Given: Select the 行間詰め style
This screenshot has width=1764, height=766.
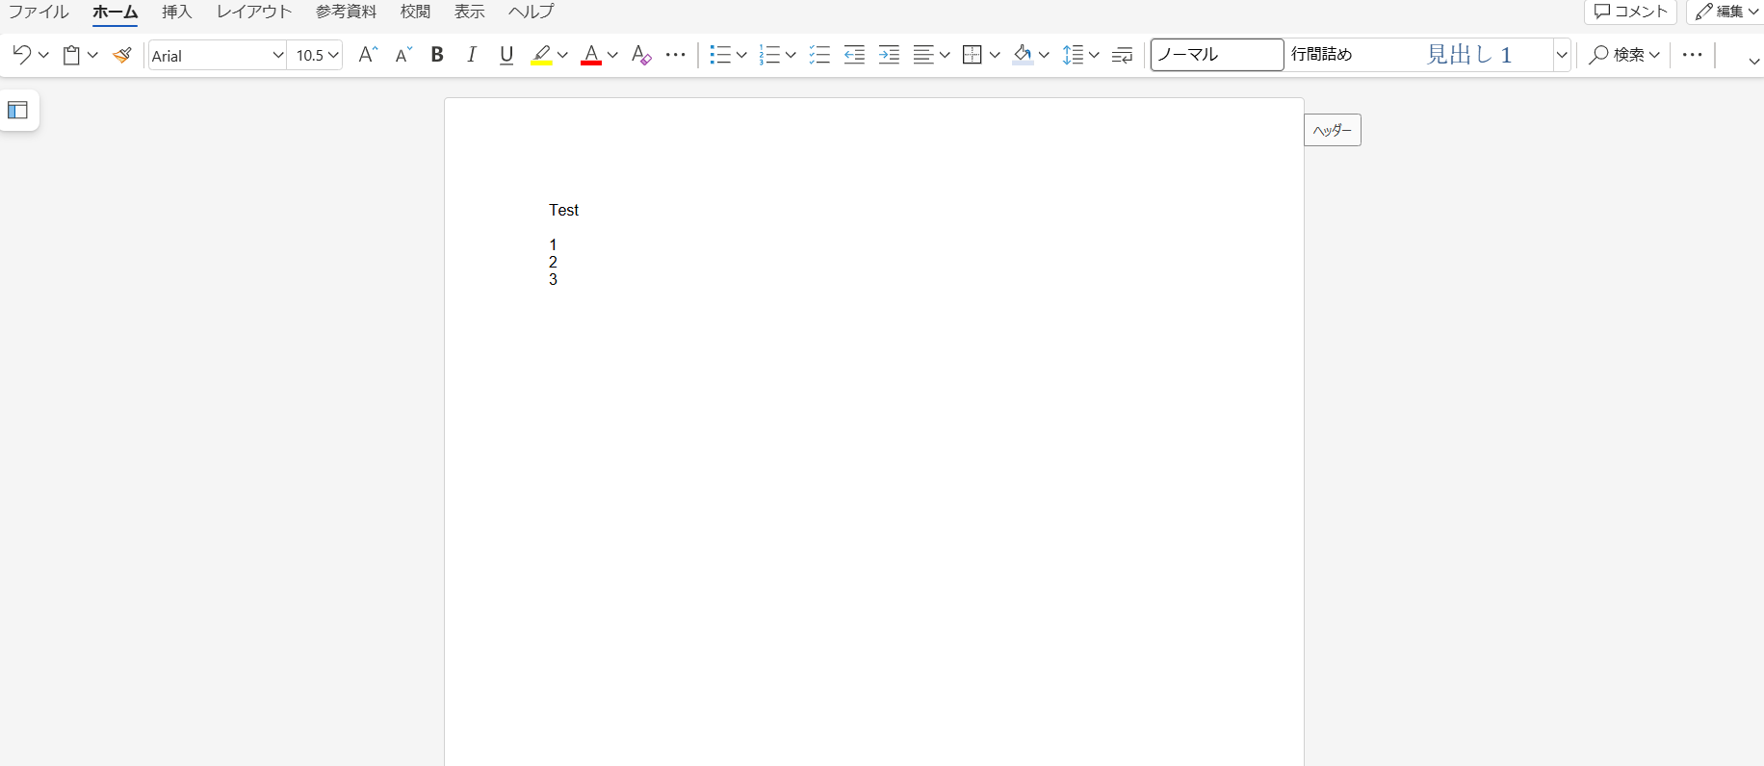Looking at the screenshot, I should [1351, 55].
